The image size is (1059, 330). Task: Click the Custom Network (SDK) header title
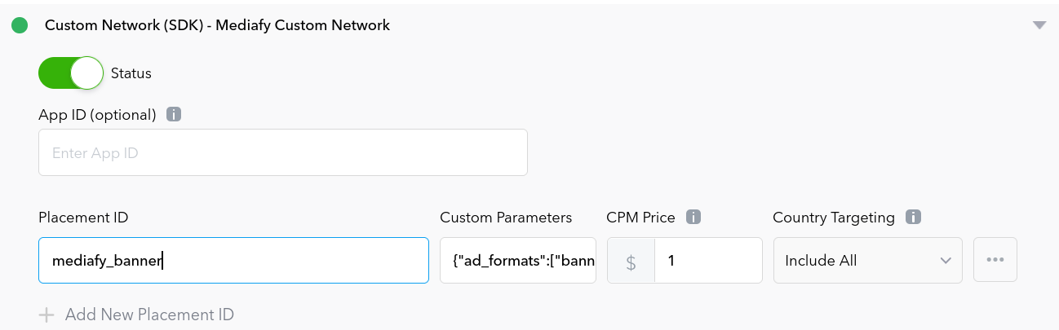217,25
